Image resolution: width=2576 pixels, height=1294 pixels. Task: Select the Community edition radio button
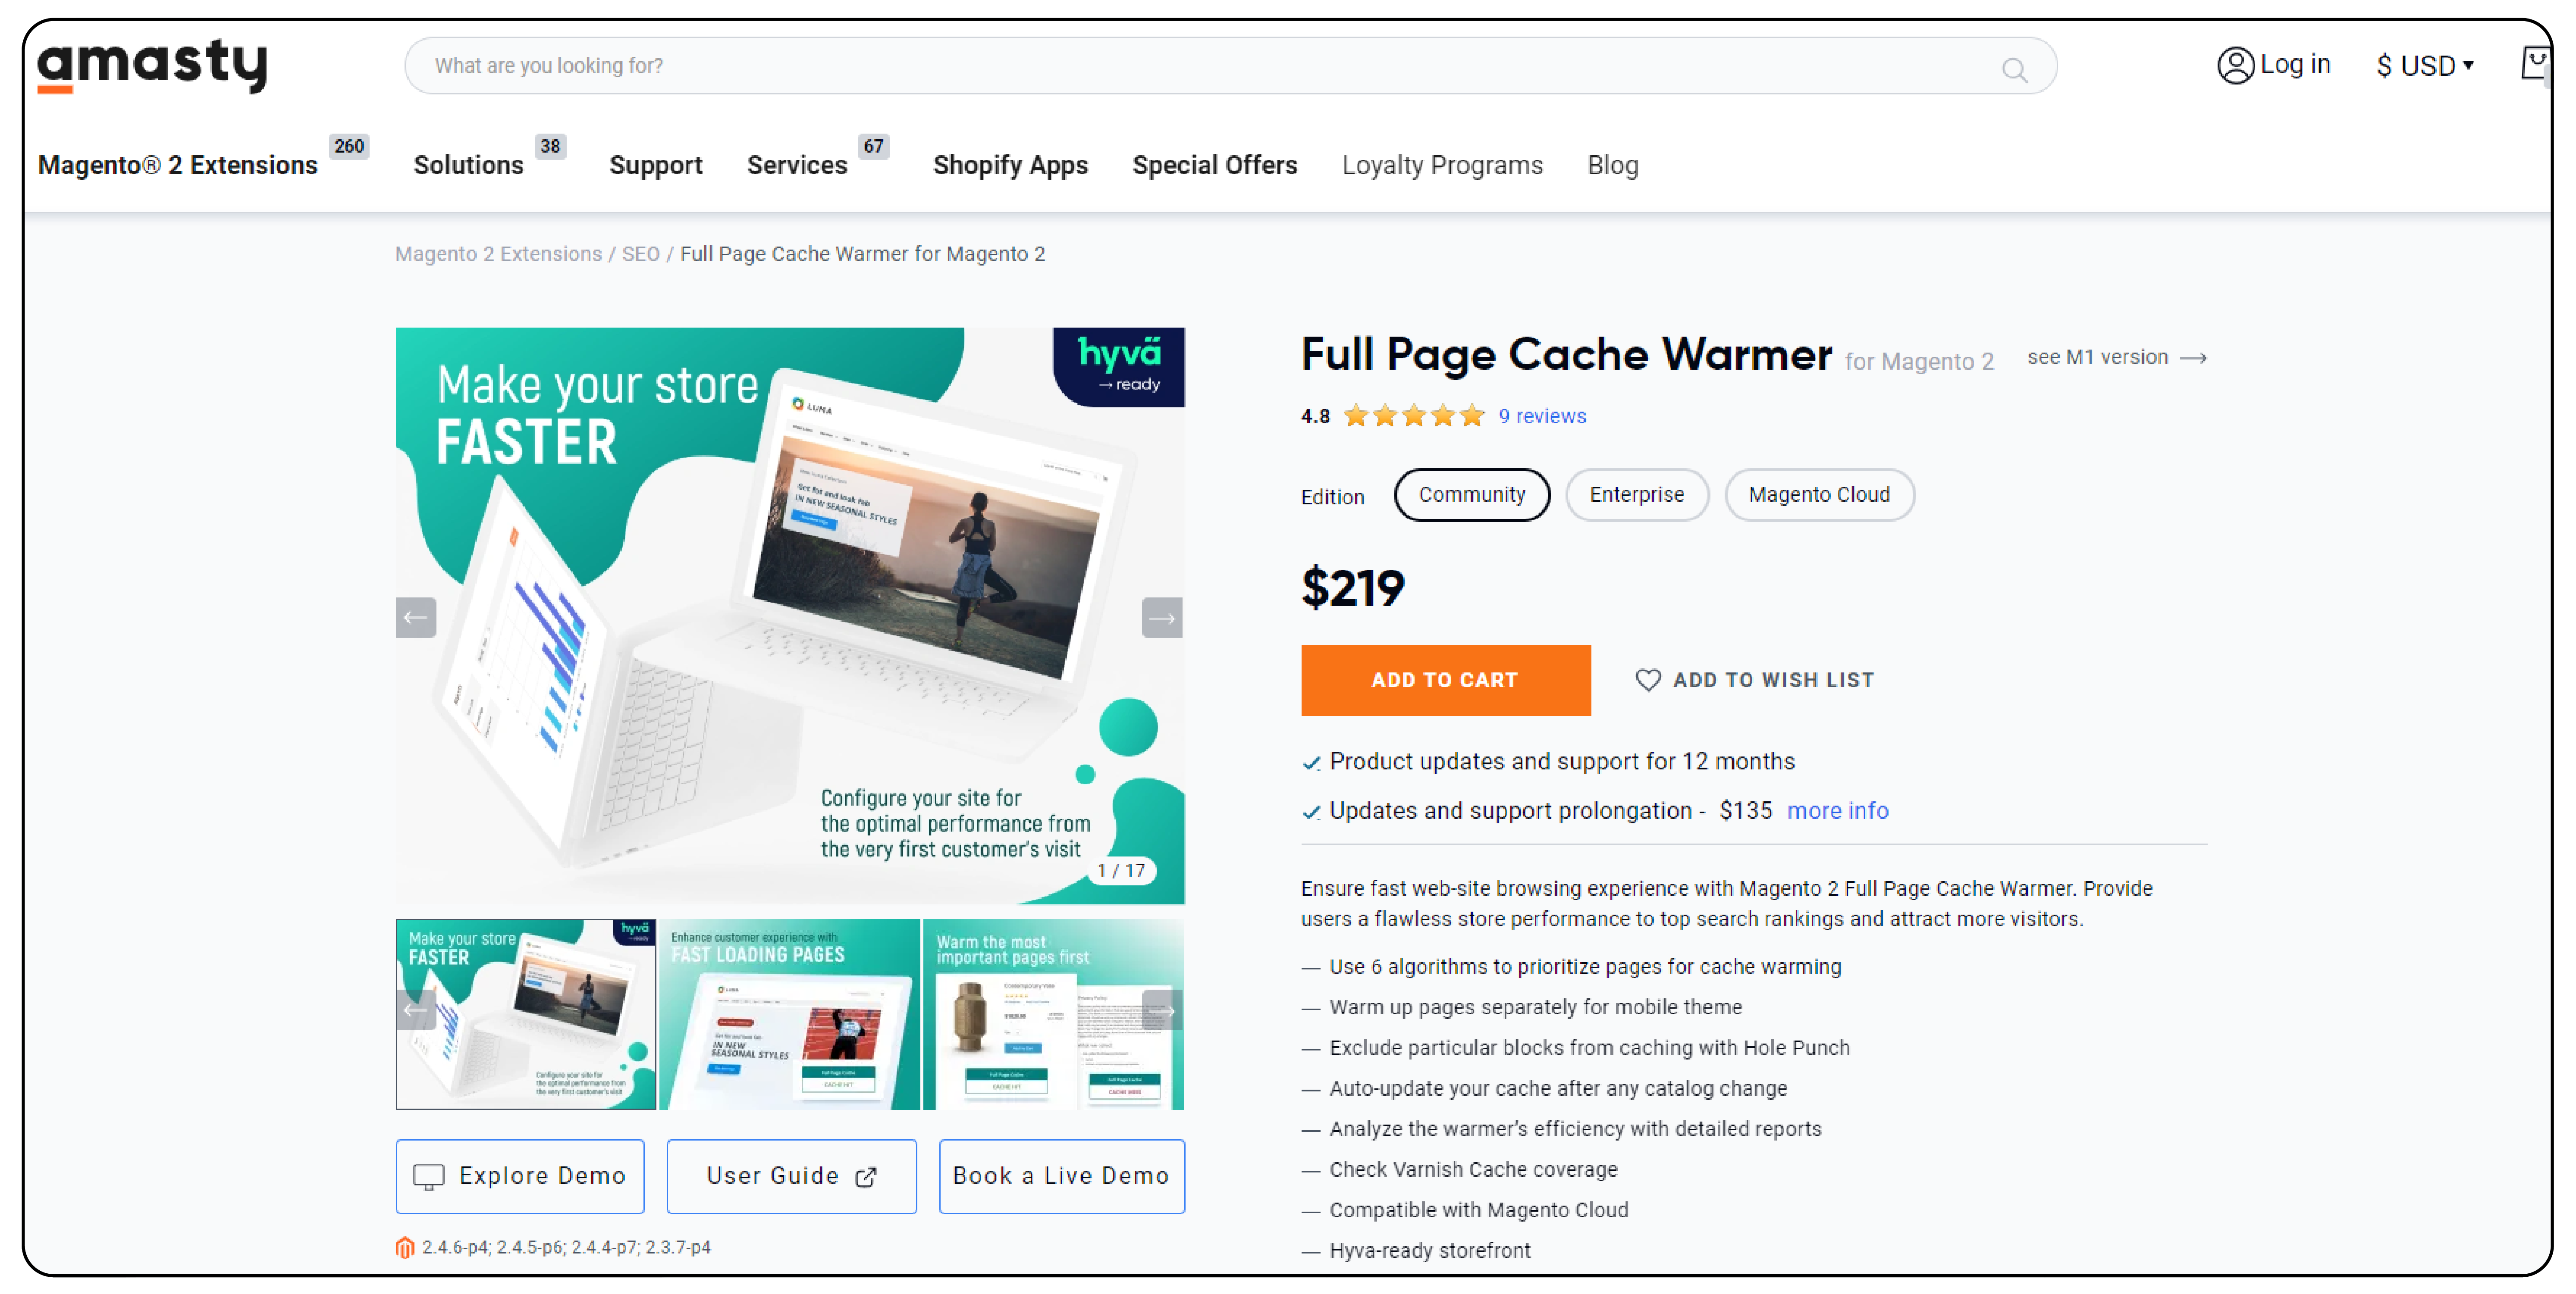(1472, 494)
